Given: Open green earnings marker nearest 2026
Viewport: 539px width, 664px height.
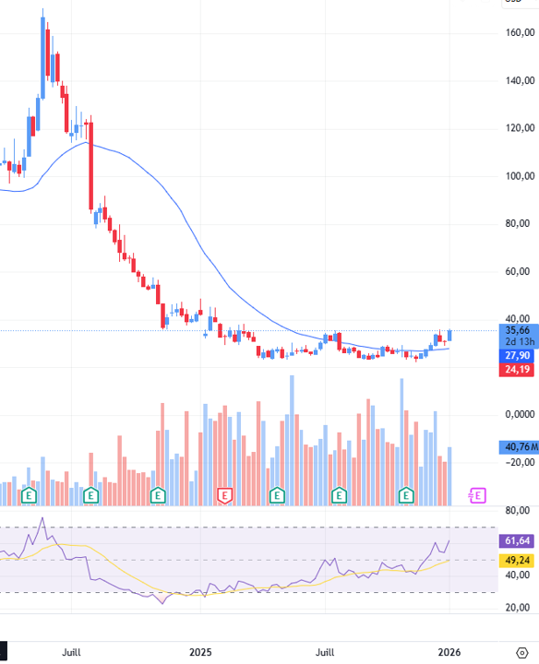Looking at the screenshot, I should pyautogui.click(x=406, y=495).
